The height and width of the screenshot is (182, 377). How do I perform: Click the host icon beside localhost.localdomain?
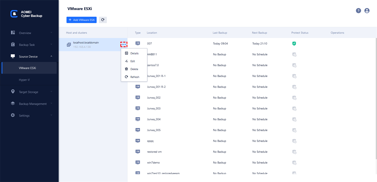(69, 45)
